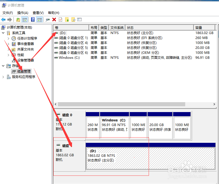Click the horizontal scrollbar left arrow
219x184 pixels.
56,104
